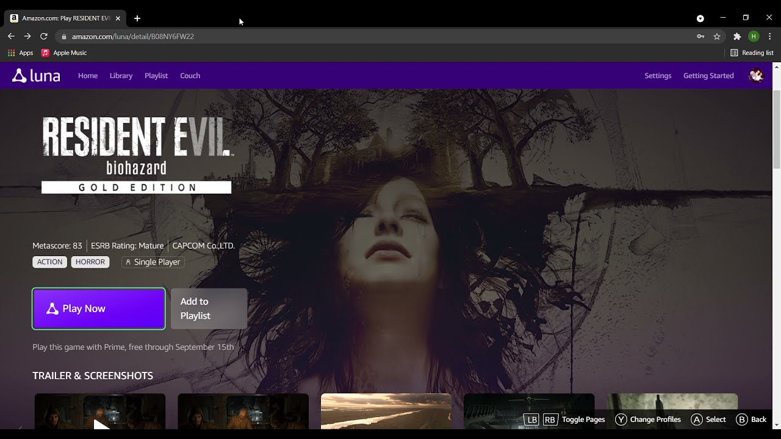Play the trailer video thumbnail
Screen dimensions: 781x439
tap(100, 412)
